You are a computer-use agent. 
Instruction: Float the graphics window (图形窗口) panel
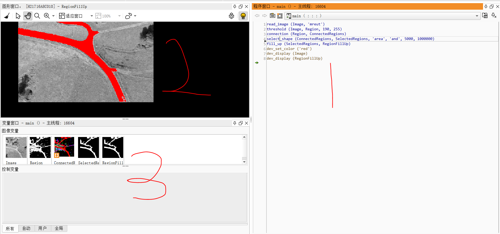[x=241, y=7]
